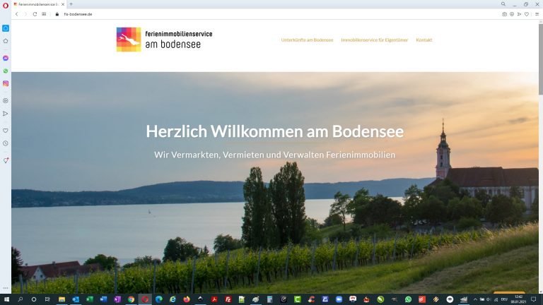Open the History clock icon in the sidebar
Viewport: 543px width, 305px height.
coord(6,143)
